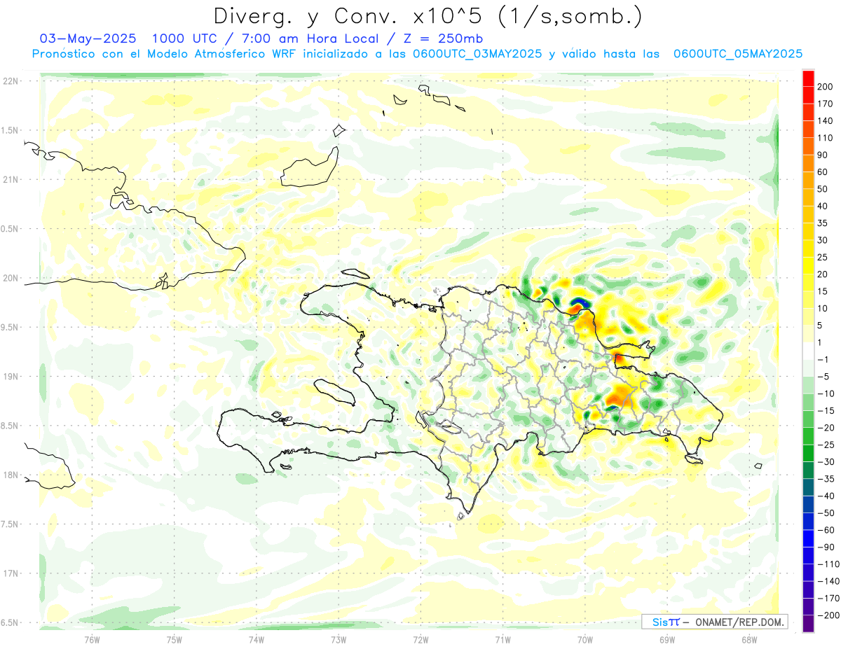
Task: Click the longitude label '70W'
Action: pos(585,639)
